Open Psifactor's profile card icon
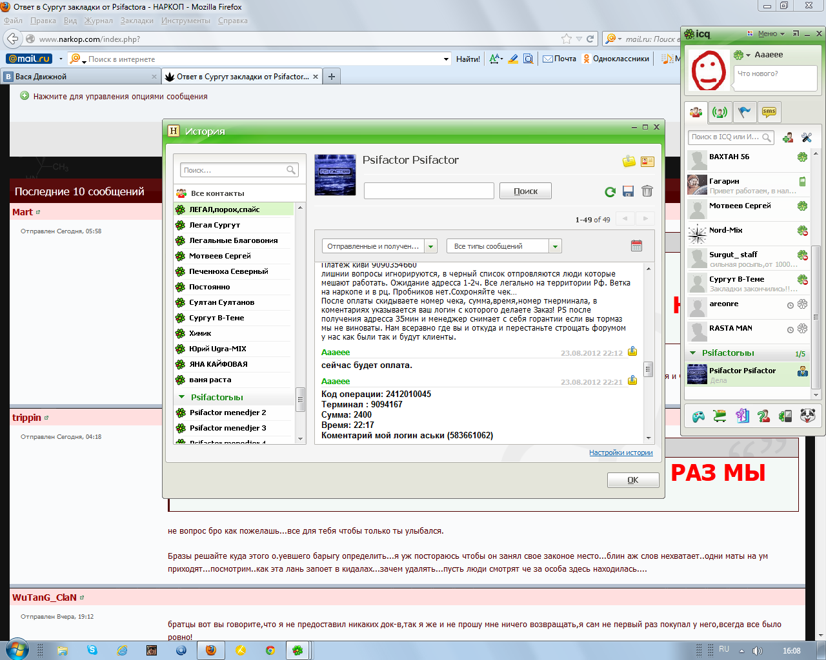Viewport: 826px width, 660px height. pos(647,162)
